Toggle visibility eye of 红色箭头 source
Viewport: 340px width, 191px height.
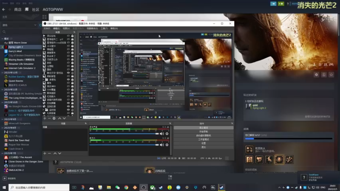click(x=68, y=96)
